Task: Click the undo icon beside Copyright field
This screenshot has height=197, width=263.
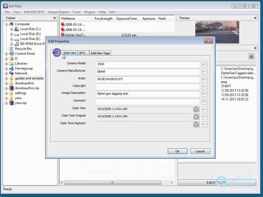Action: tap(204, 87)
